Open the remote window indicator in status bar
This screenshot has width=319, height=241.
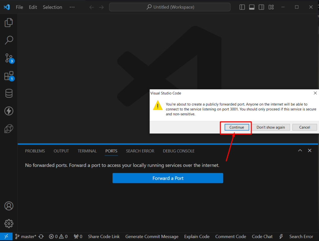6,237
